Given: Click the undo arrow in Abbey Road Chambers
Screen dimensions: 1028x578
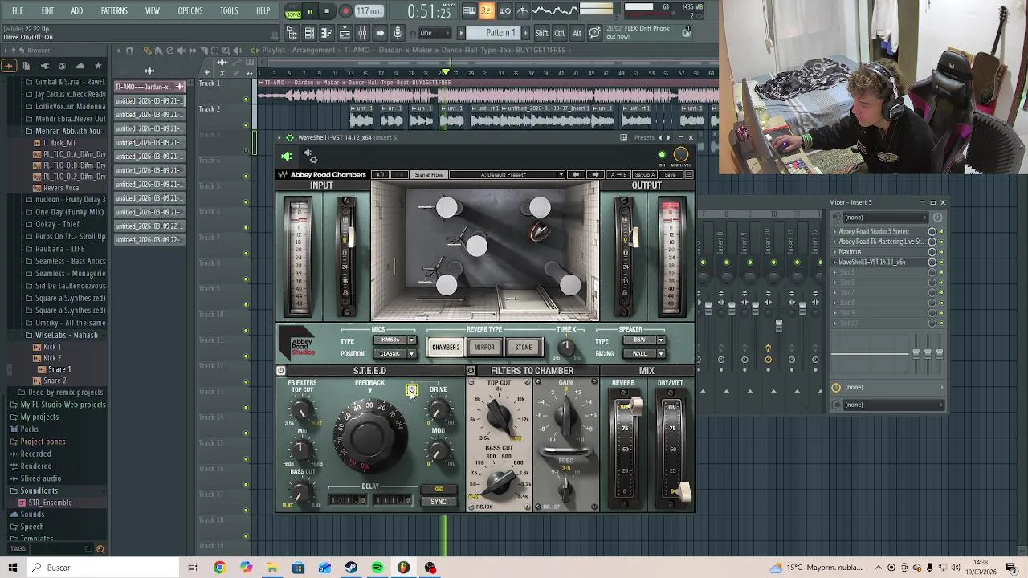Looking at the screenshot, I should (381, 175).
